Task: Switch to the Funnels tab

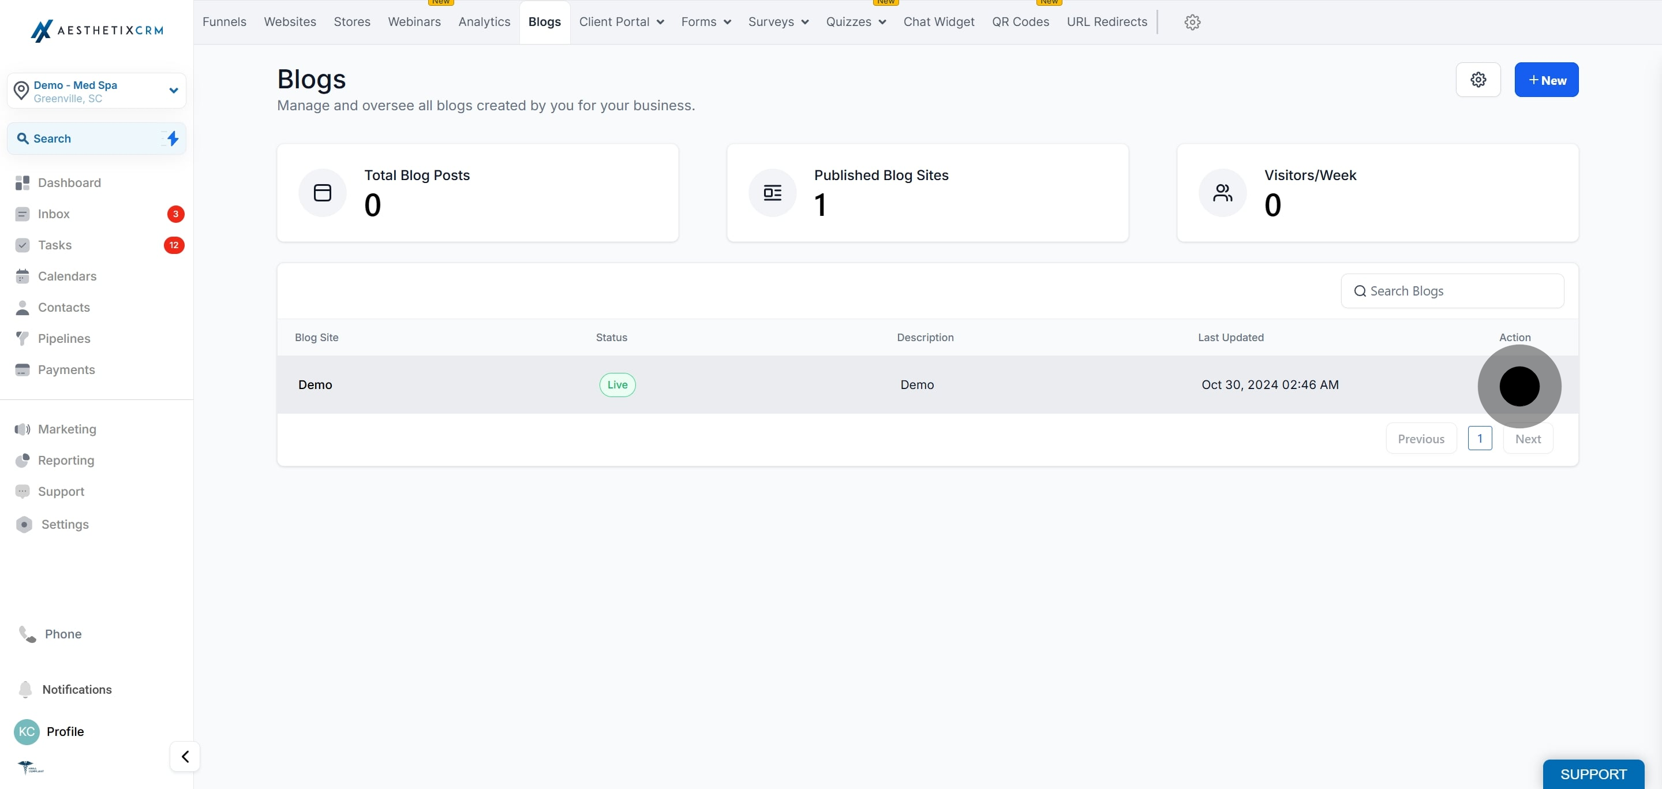Action: (x=224, y=22)
